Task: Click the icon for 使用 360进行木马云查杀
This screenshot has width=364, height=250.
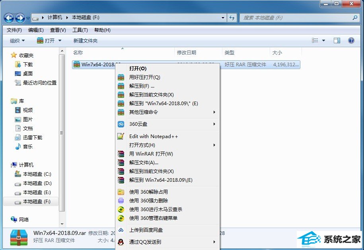Action: click(121, 210)
